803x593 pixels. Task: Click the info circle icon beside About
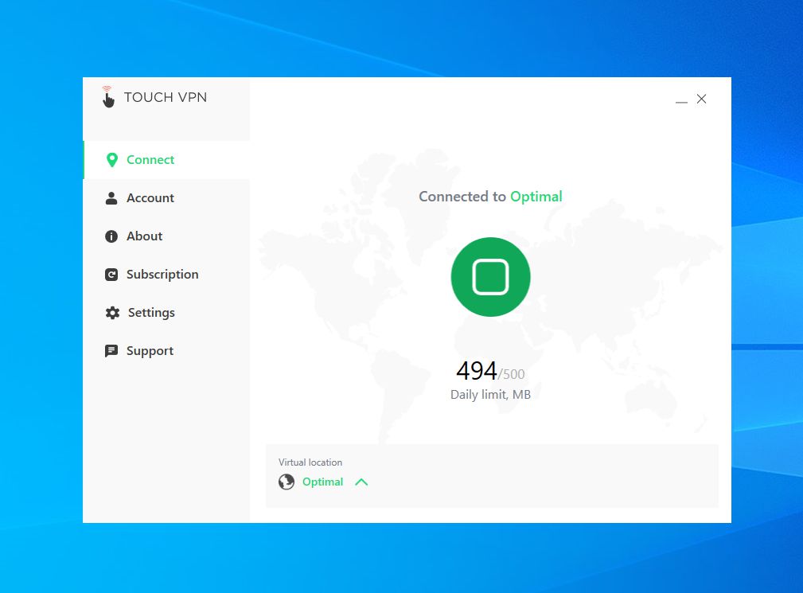point(111,236)
